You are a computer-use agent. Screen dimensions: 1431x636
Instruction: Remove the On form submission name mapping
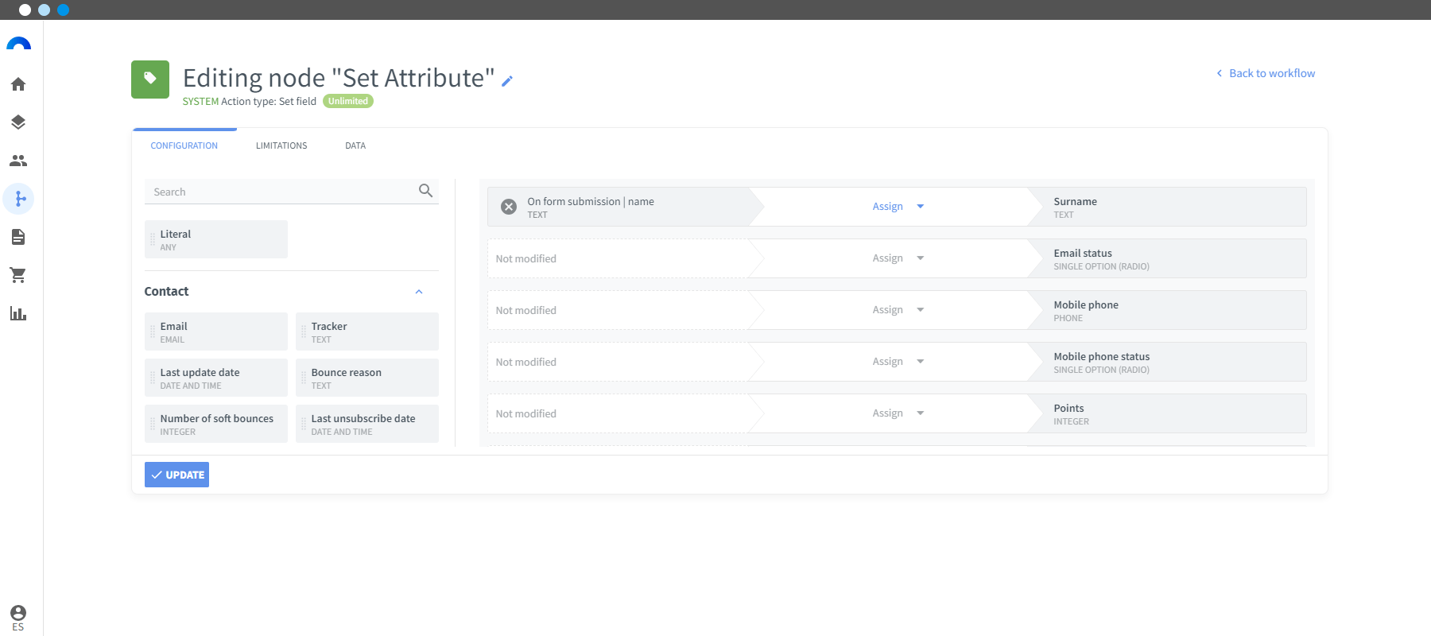(509, 207)
